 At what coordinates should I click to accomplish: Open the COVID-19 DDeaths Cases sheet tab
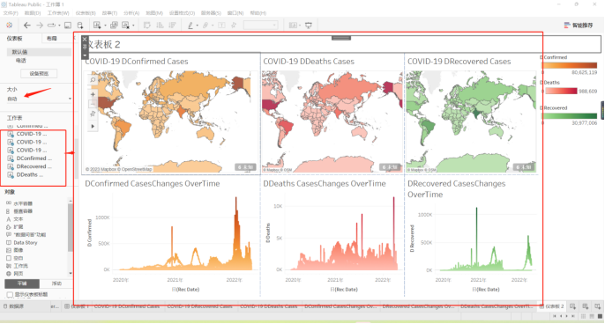[268, 306]
